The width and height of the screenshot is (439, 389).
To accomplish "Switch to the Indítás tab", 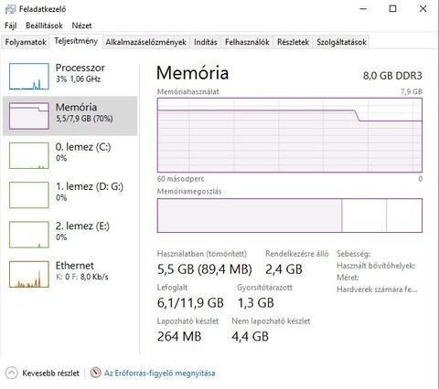I will coord(206,42).
